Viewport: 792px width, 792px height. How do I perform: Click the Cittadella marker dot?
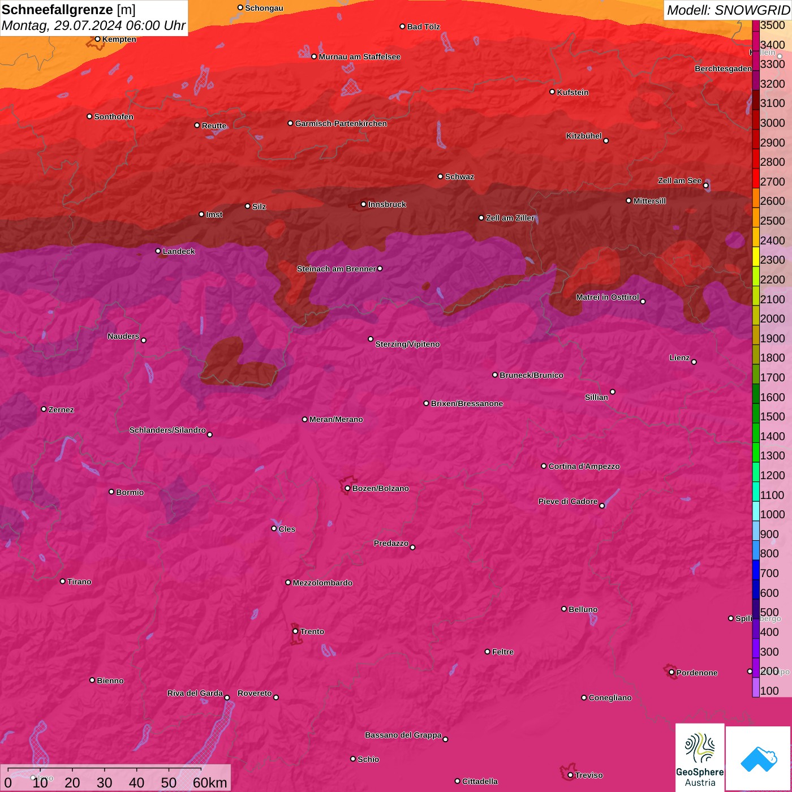457,781
